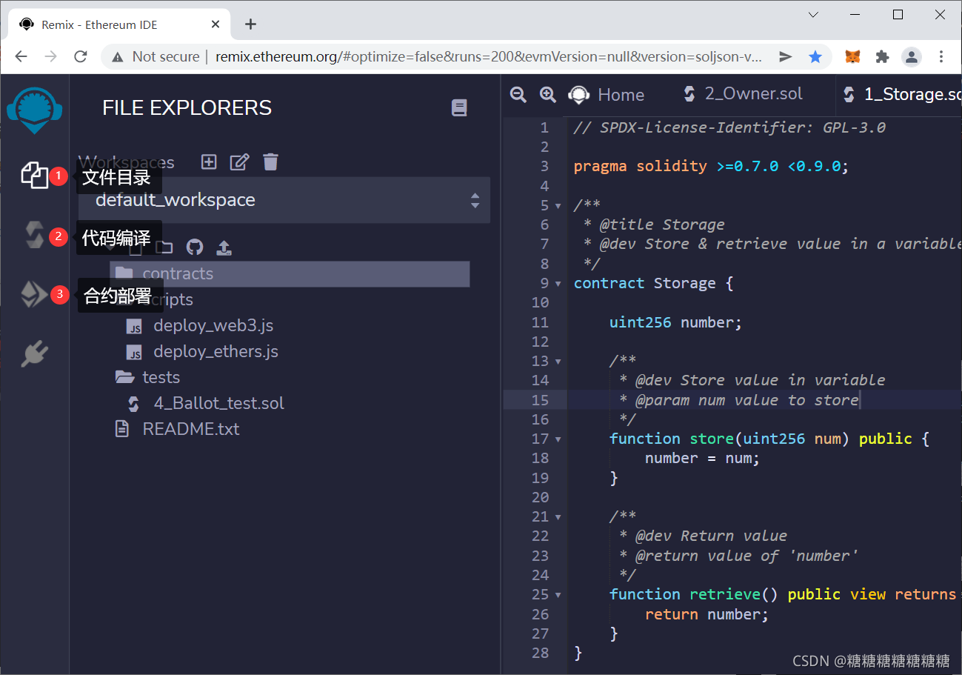Viewport: 962px width, 675px height.
Task: Zoom in the editor font
Action: click(547, 94)
